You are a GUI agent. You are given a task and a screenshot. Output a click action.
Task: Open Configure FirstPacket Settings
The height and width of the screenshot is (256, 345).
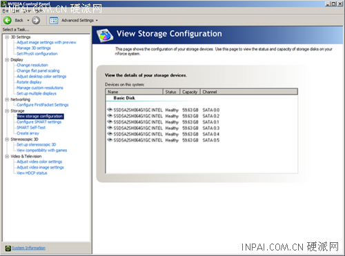click(43, 105)
